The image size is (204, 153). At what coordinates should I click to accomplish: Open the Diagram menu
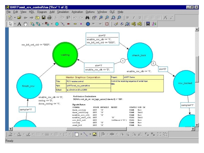[42, 12]
